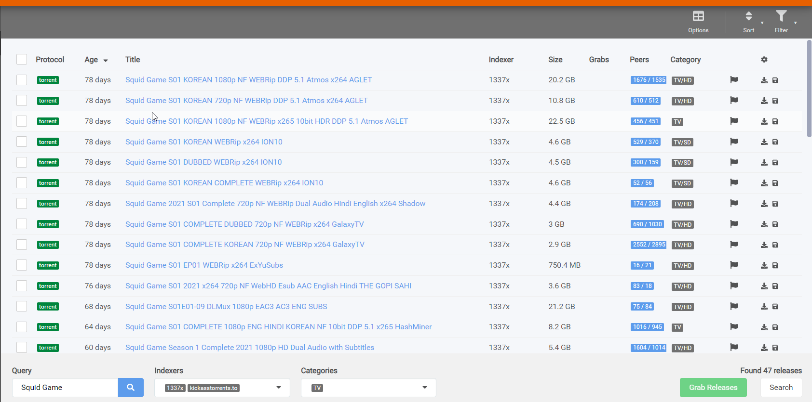Click the kickasstorrents.to indexer tag
Screen dimensions: 812x402
pos(214,388)
